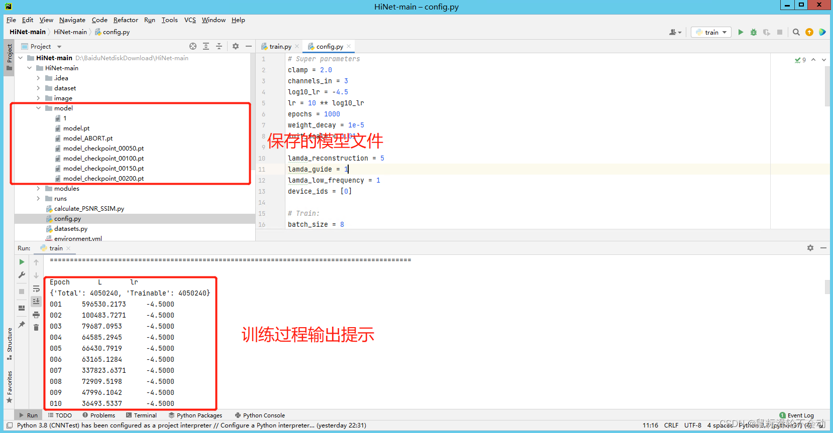Hide the Run panel with the minus icon
The width and height of the screenshot is (833, 433).
point(823,248)
